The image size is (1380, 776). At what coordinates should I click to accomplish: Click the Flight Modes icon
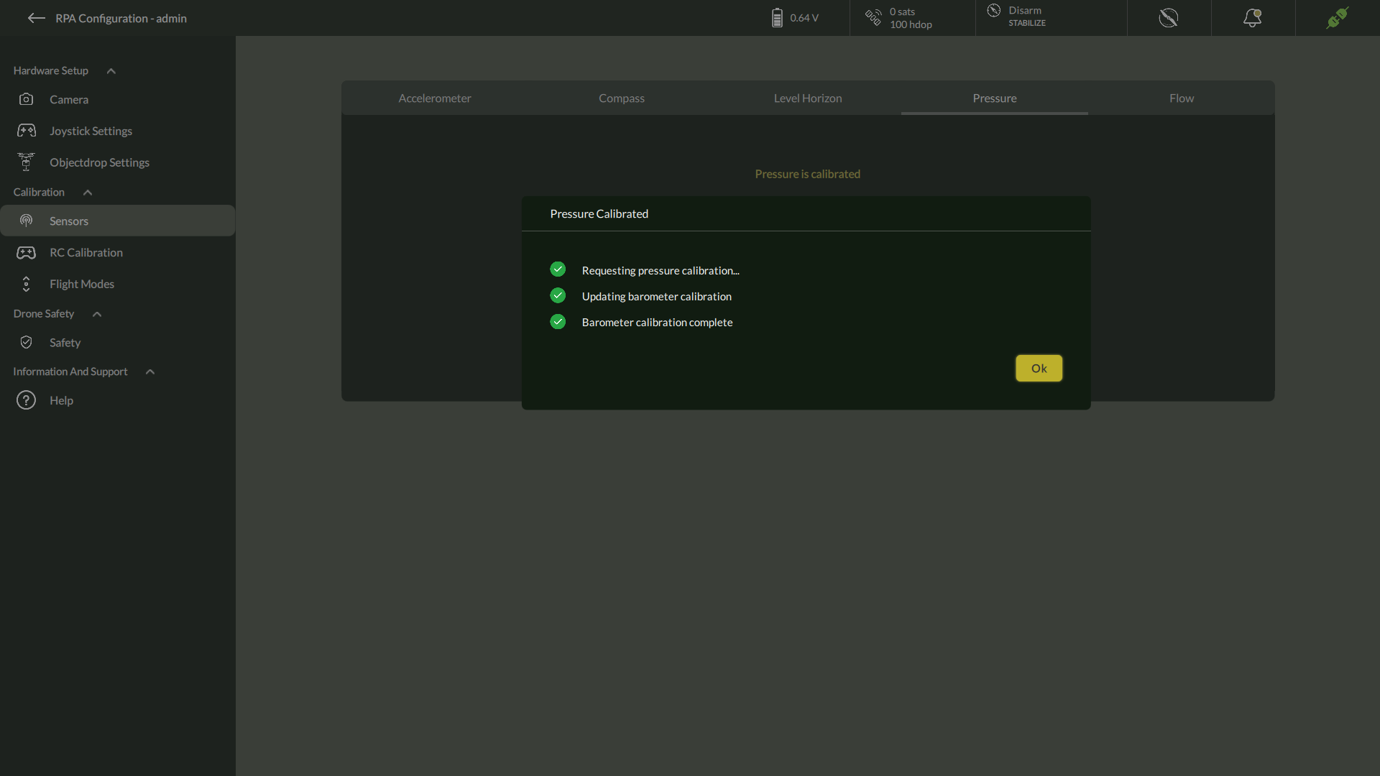click(26, 284)
